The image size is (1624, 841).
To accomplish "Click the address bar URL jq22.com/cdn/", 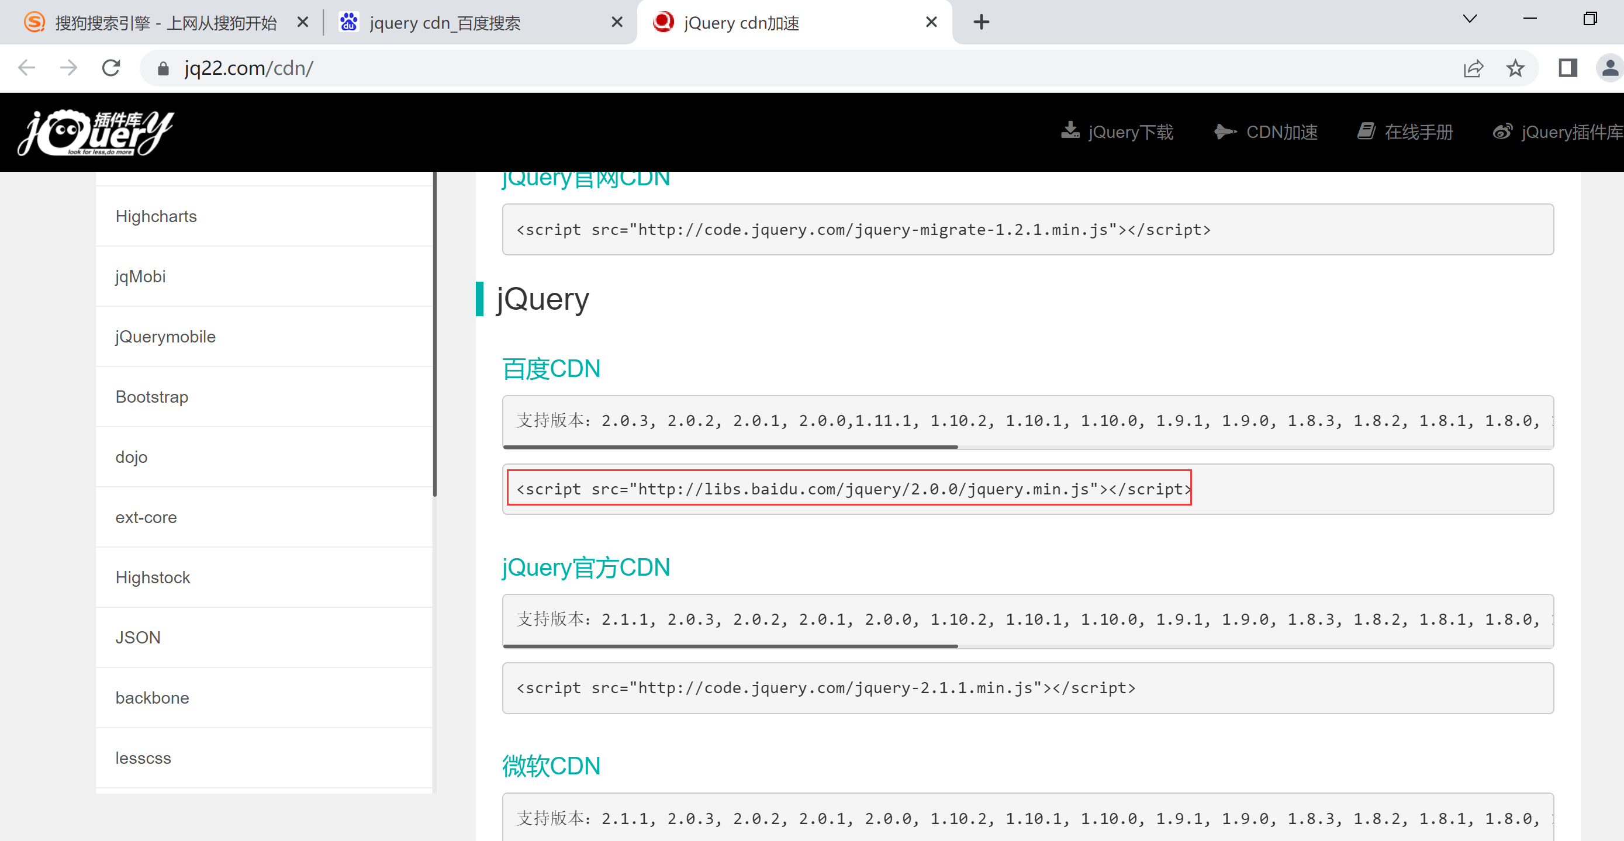I will pos(248,67).
